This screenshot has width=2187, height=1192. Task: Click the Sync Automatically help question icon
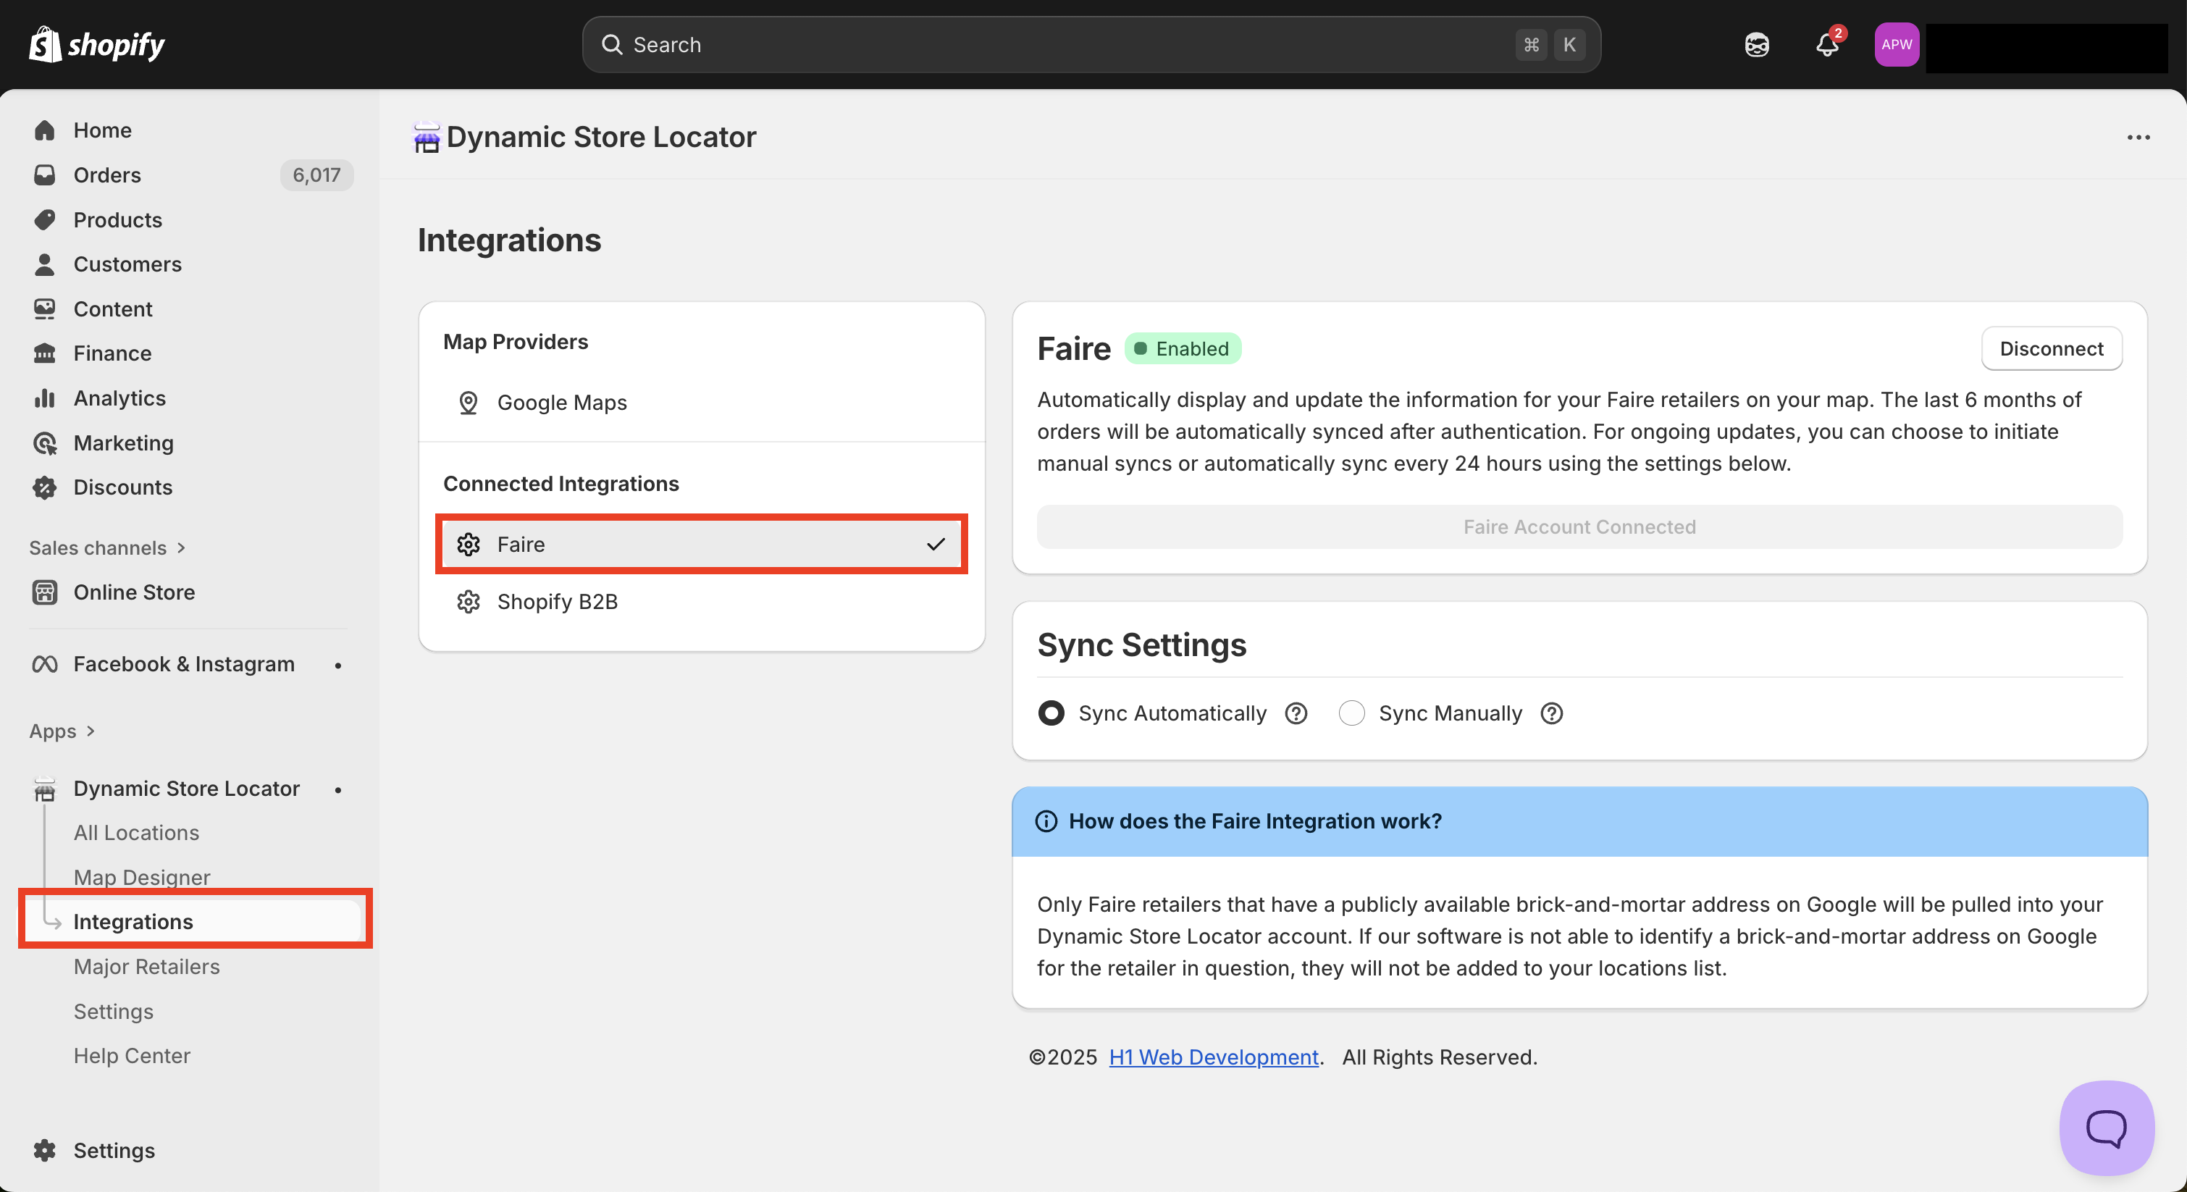point(1296,713)
